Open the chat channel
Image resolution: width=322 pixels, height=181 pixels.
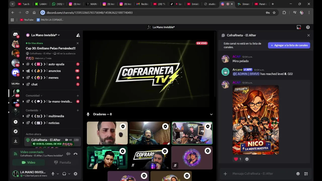(52, 84)
